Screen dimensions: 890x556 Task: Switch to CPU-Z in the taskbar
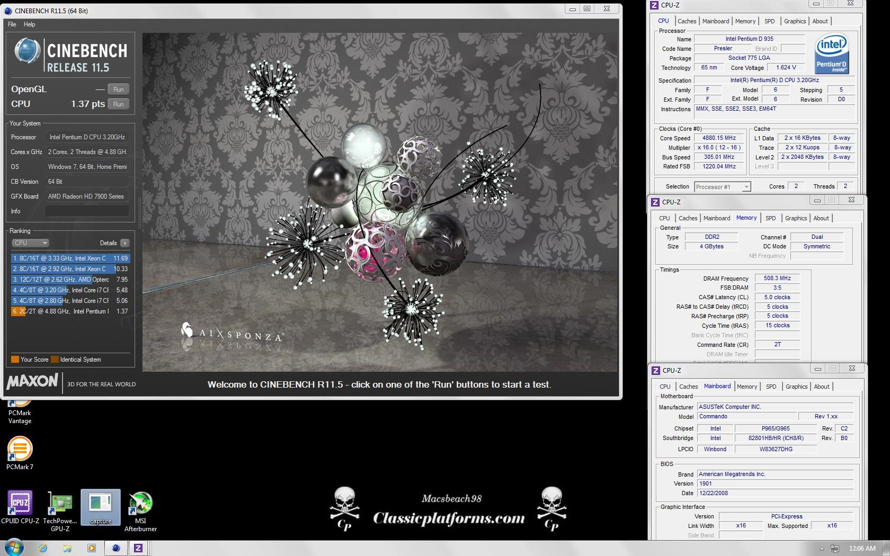coord(139,548)
